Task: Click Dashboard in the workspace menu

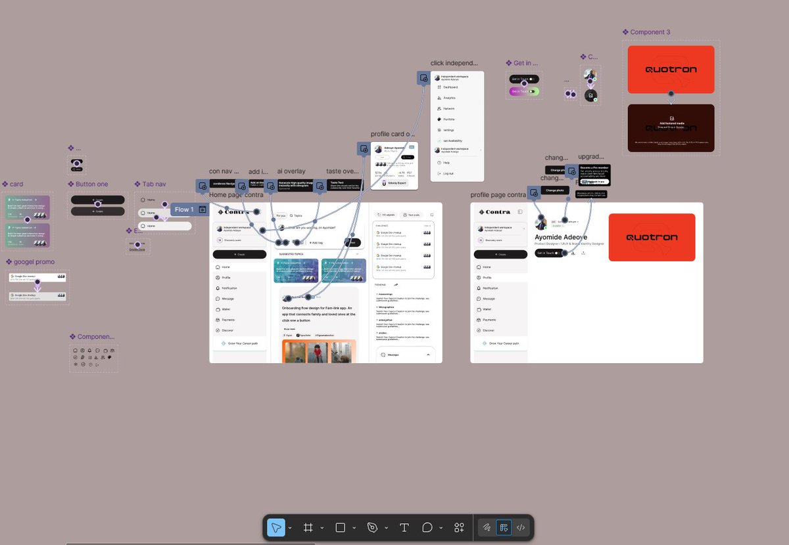Action: coord(450,87)
